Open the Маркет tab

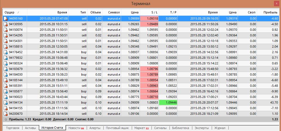[x=141, y=128]
